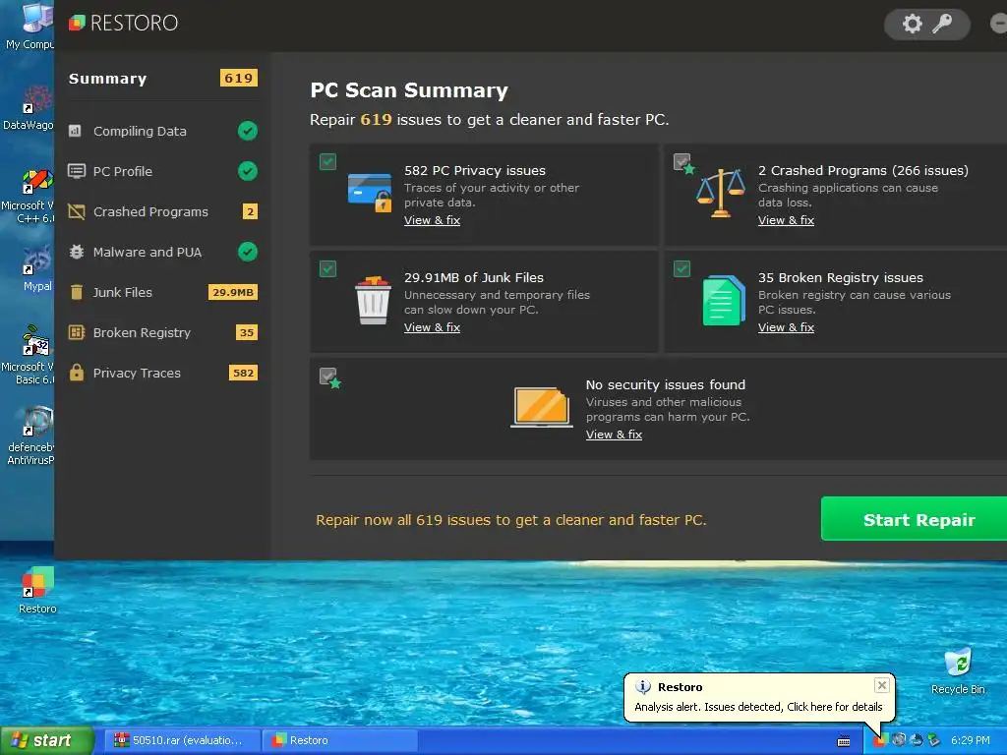Click View & fix for Junk Files

click(x=433, y=327)
